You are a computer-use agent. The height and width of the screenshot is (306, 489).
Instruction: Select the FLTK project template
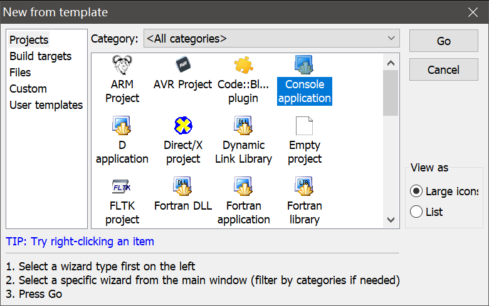click(122, 186)
